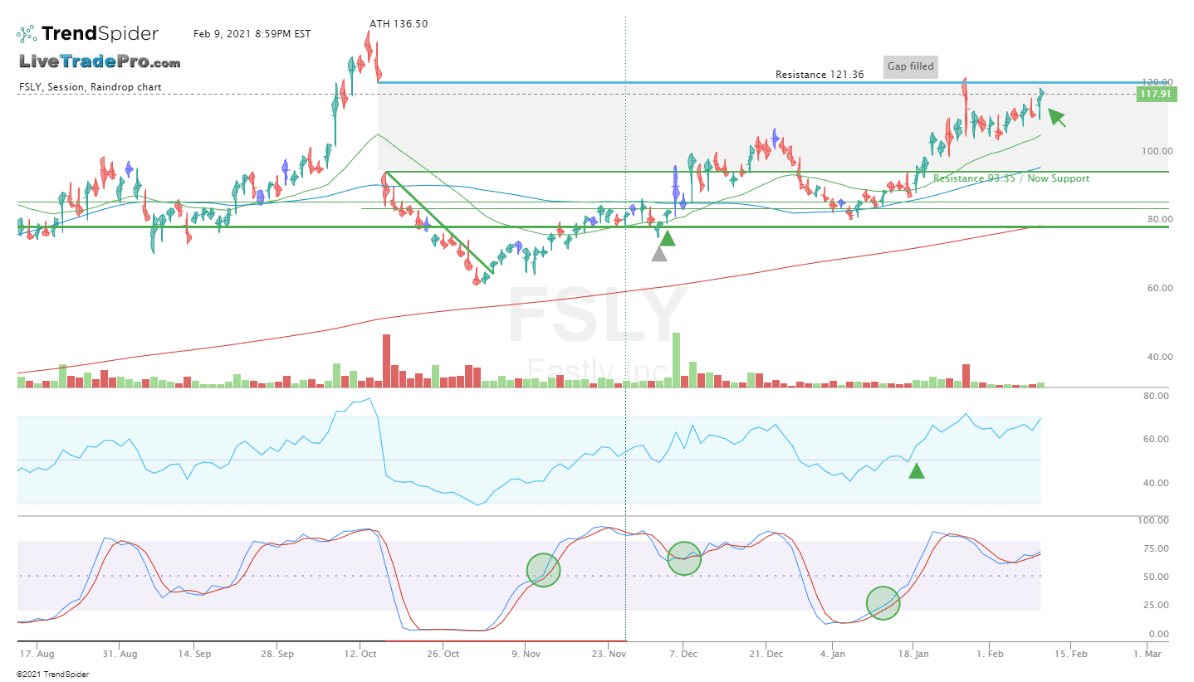Select the Resistance 121.36 label
The image size is (1194, 682).
coord(820,75)
